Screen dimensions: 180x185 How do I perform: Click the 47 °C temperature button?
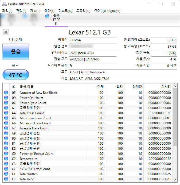click(x=16, y=75)
